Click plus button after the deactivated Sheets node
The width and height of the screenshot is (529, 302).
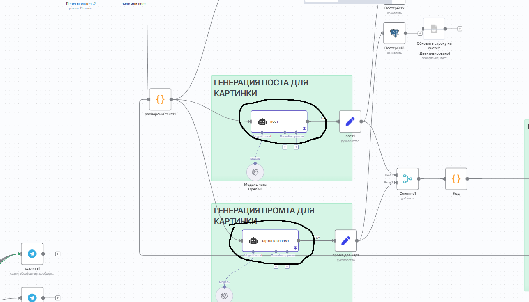[460, 29]
